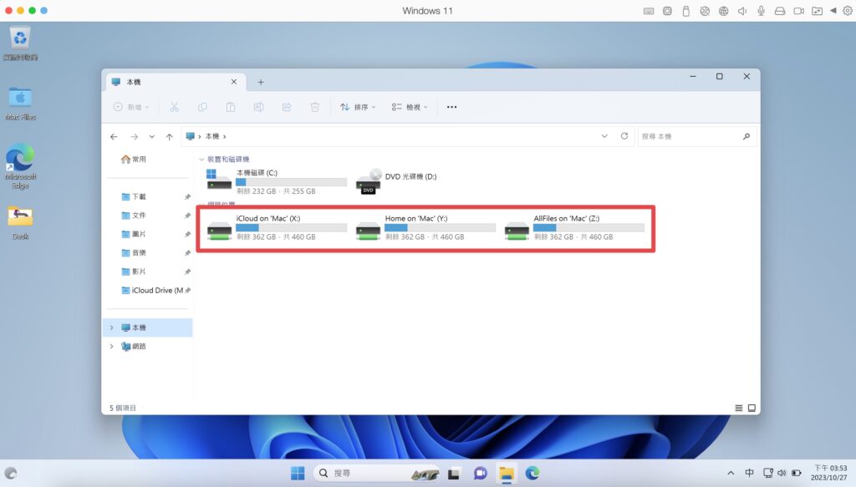856x487 pixels.
Task: Click the microphone icon in Mac title bar
Action: (761, 10)
